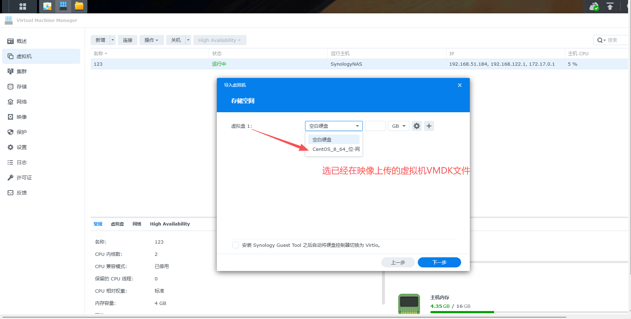Viewport: 631px width, 319px height.
Task: Select virtual machine row 123
Action: 359,64
